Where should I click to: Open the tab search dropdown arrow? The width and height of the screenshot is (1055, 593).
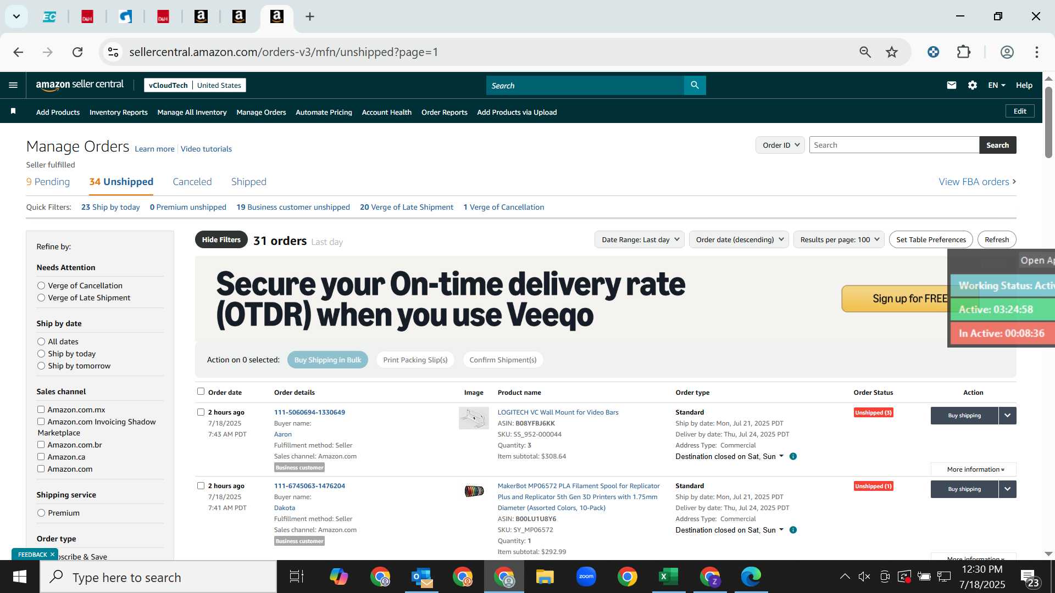[16, 16]
